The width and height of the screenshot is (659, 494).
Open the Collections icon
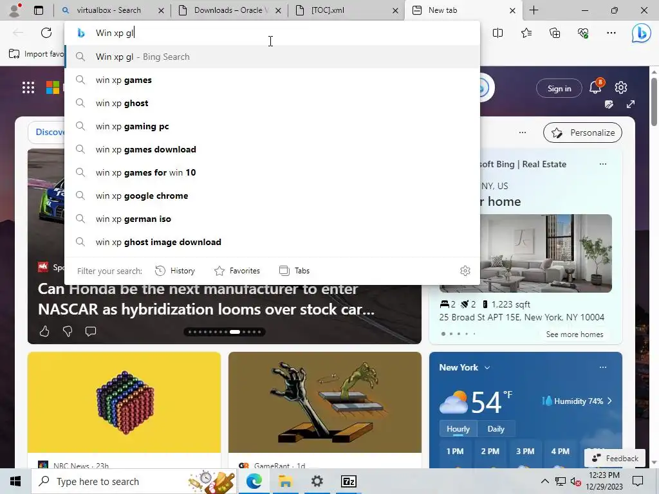pyautogui.click(x=555, y=33)
